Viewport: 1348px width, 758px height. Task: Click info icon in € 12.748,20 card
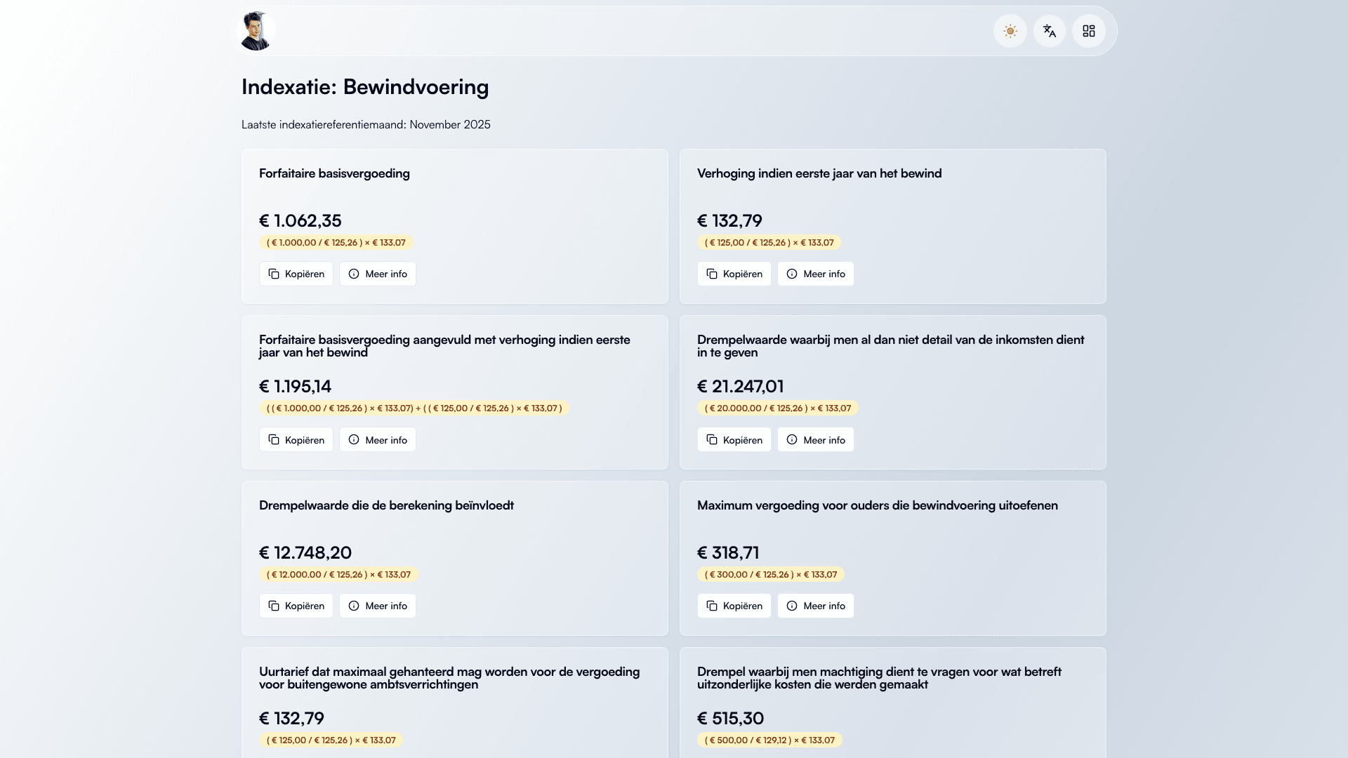(x=354, y=606)
